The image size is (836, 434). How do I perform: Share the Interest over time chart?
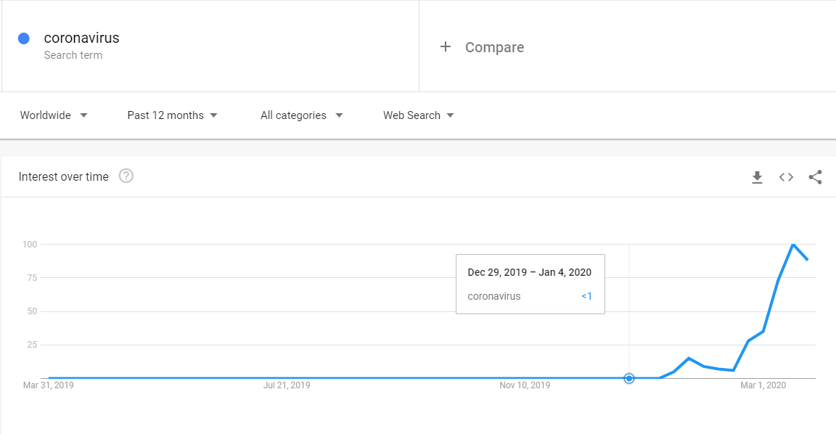click(x=815, y=177)
